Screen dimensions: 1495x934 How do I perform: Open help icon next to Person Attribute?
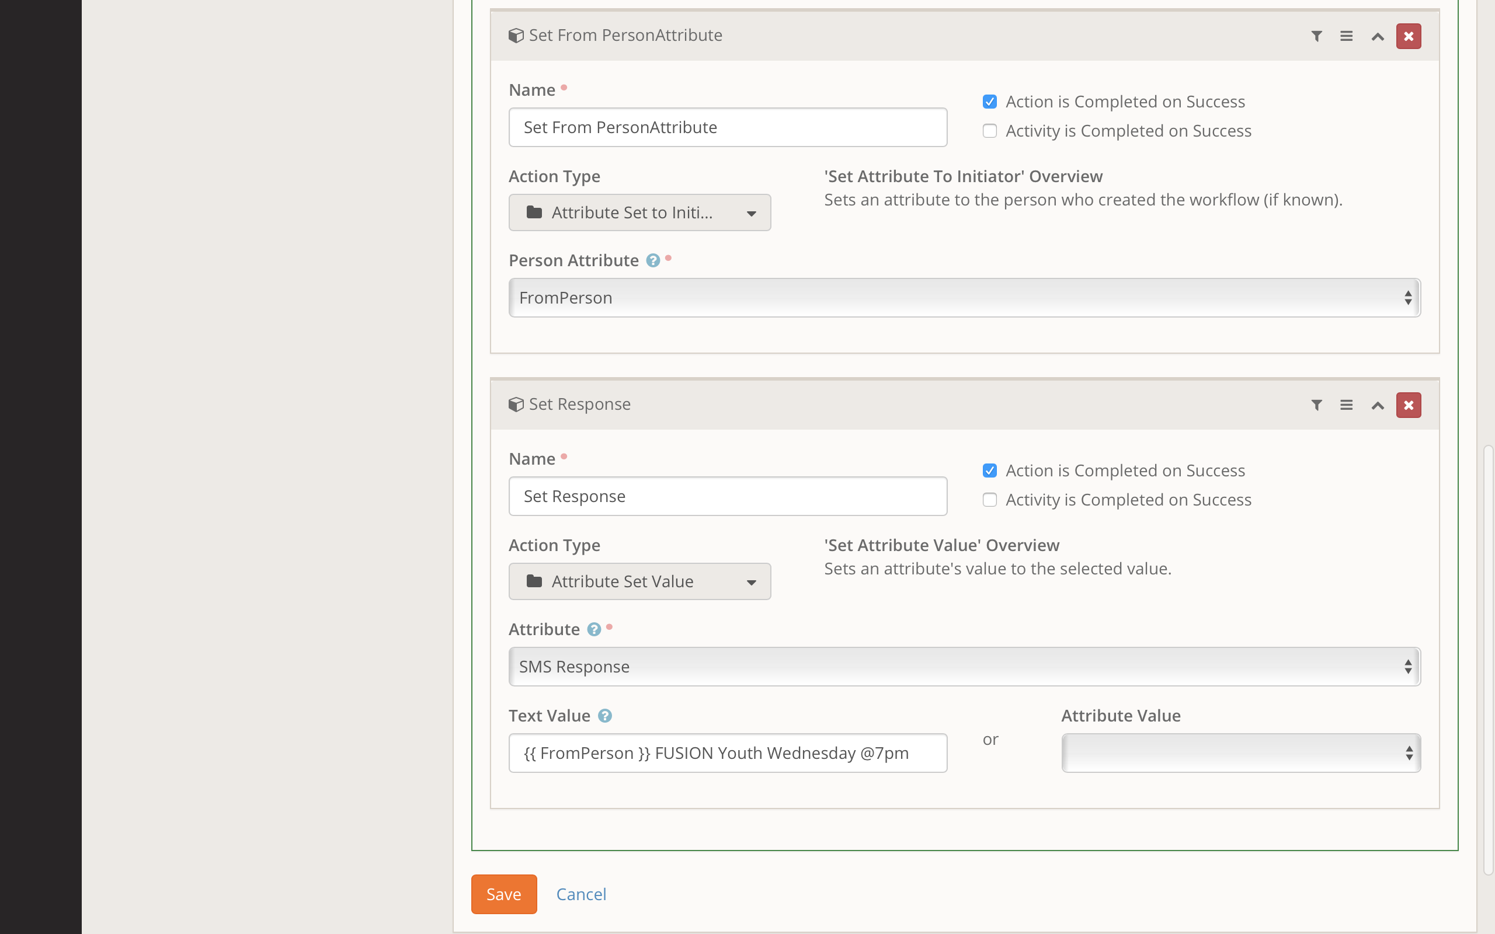pyautogui.click(x=652, y=261)
